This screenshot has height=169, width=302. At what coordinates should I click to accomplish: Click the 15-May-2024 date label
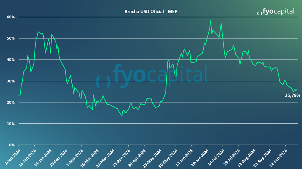click(153, 158)
